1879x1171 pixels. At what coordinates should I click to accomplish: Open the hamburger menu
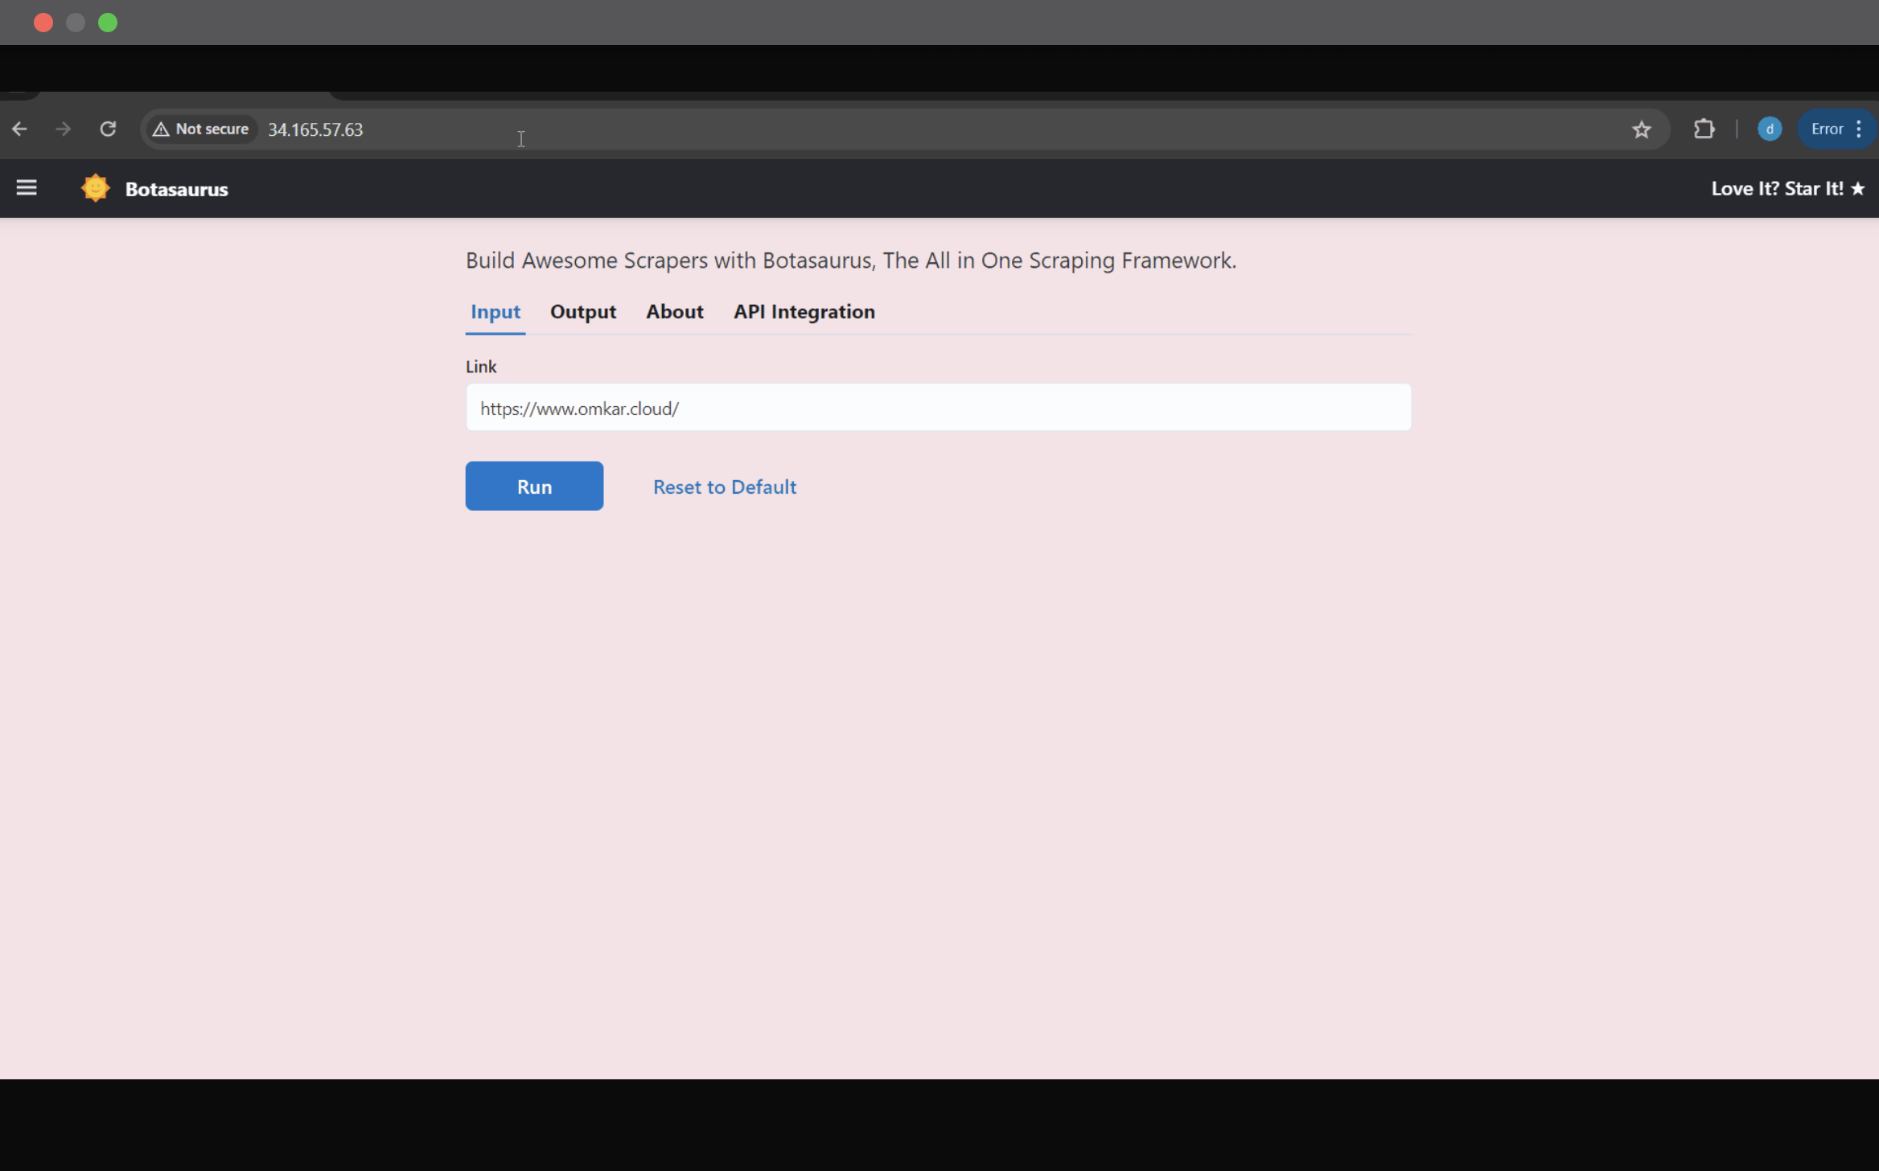tap(27, 188)
